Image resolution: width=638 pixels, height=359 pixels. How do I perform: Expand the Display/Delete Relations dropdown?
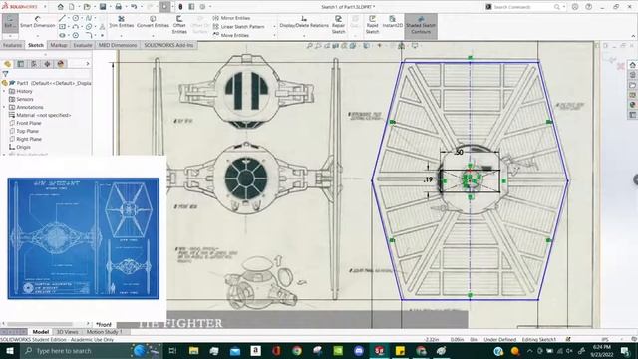coord(304,36)
